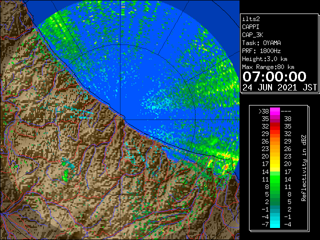Click the ilts2 label
Image resolution: width=320 pixels, height=240 pixels.
coord(251,19)
